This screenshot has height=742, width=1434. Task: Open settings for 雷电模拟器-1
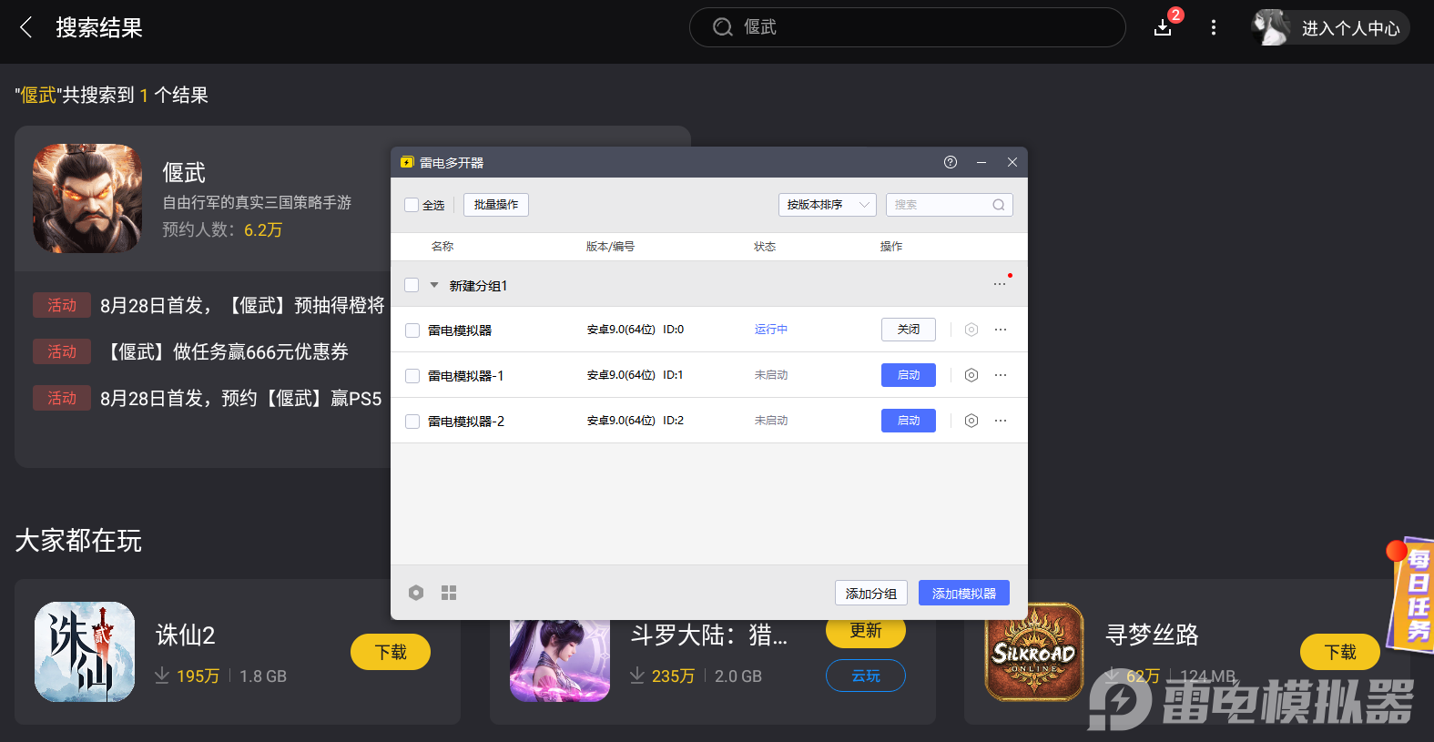(x=971, y=375)
